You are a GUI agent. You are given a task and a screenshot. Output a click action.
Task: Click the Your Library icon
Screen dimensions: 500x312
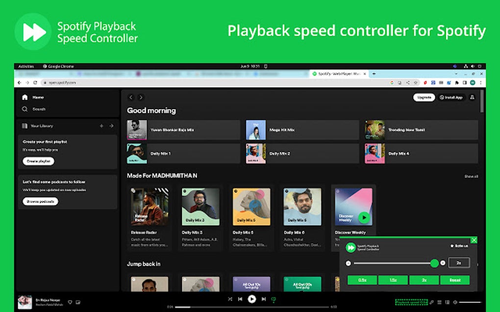(25, 126)
